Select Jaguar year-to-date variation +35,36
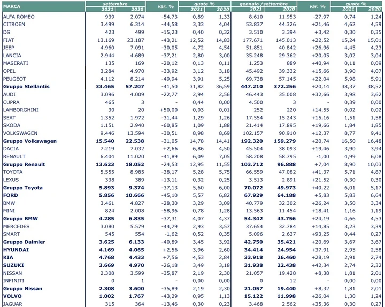Viewport: 385px width, 307px height. [x=320, y=304]
